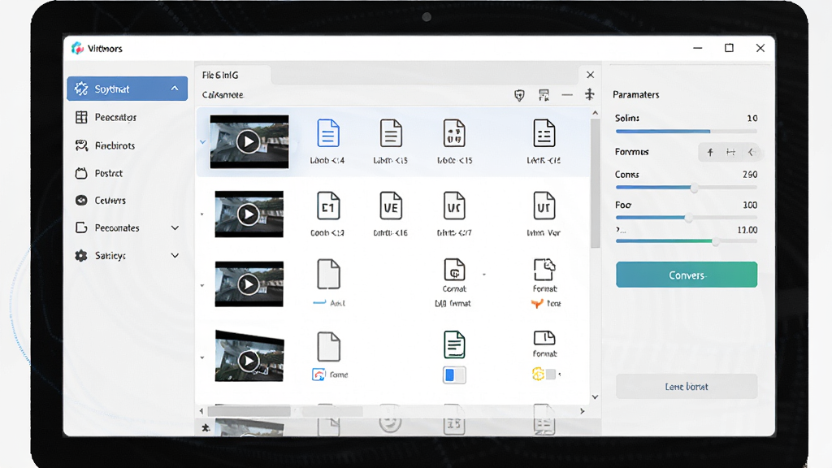Open the file icon marked UC
This screenshot has height=468, width=832.
tap(454, 206)
